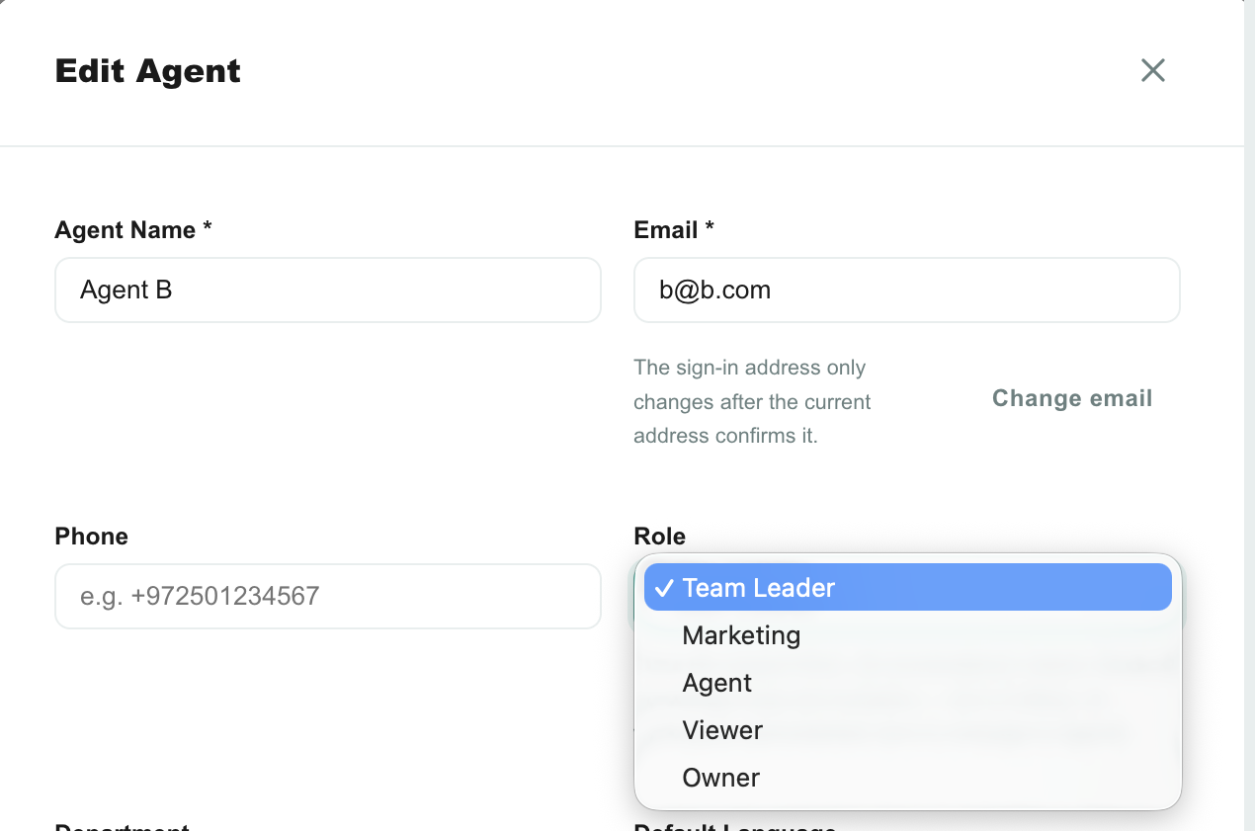Click the sign-in address helper text
This screenshot has width=1255, height=831.
point(753,401)
